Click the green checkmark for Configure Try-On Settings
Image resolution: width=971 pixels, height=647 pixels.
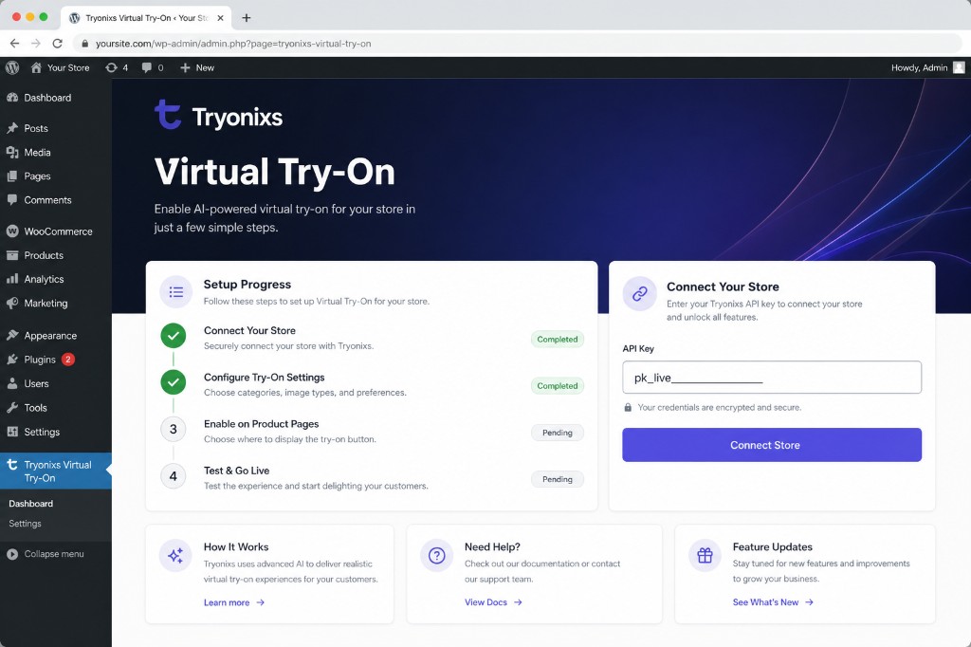coord(174,382)
